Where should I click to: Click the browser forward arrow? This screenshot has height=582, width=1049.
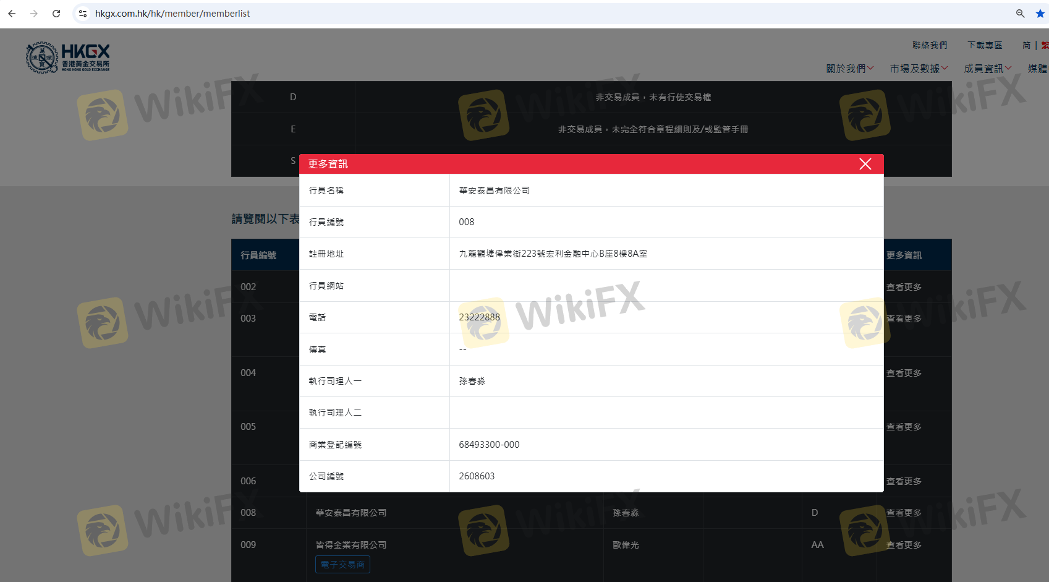pos(34,14)
